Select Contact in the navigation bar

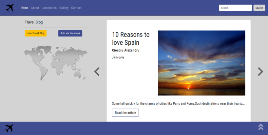tap(76, 8)
